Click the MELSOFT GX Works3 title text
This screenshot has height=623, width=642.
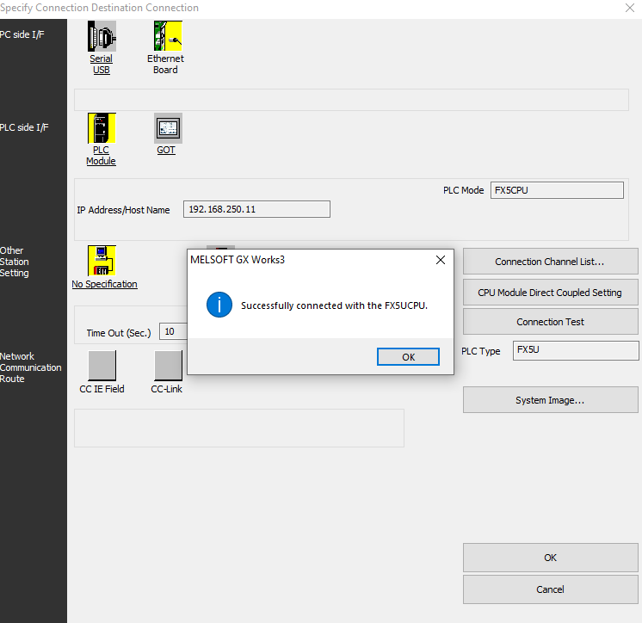pyautogui.click(x=238, y=260)
